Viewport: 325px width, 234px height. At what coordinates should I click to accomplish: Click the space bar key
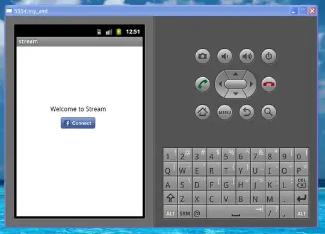[x=236, y=212]
